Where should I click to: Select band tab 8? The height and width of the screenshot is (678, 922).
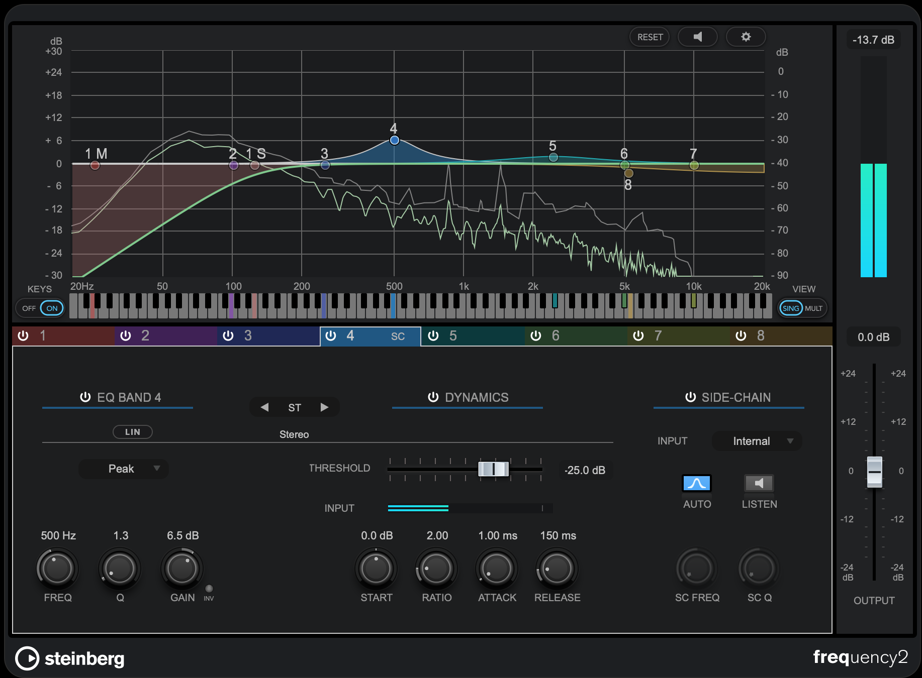tap(781, 335)
